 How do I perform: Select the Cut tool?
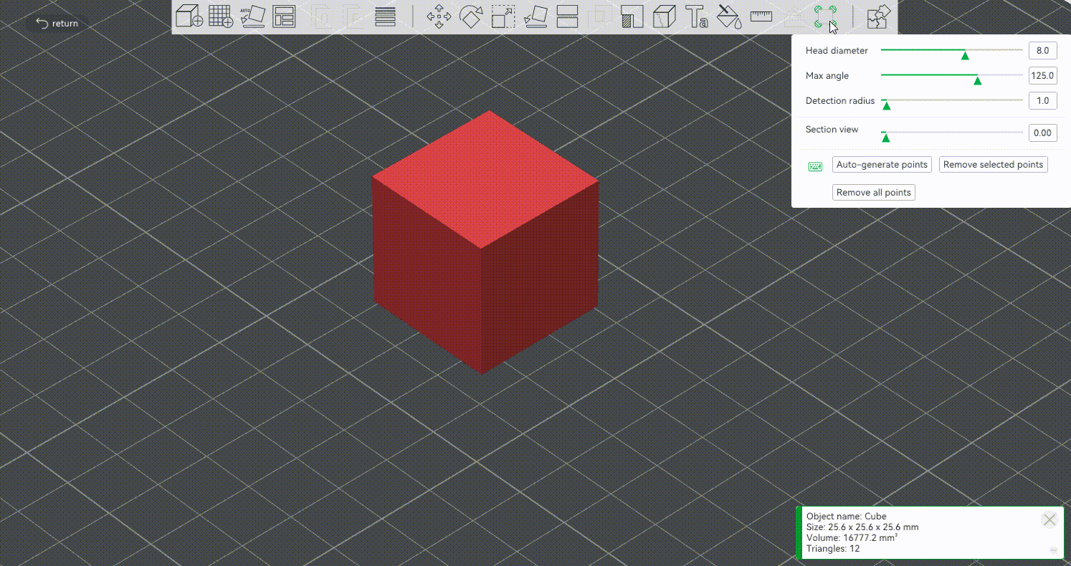[x=568, y=16]
